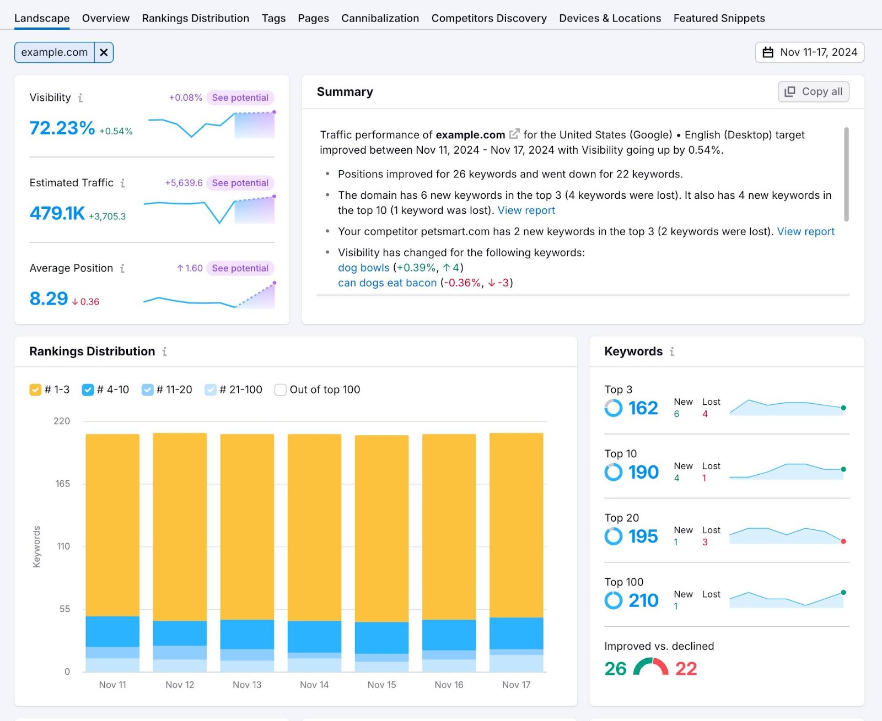Image resolution: width=882 pixels, height=721 pixels.
Task: Click View report for petsmart.com keywords
Action: [x=806, y=231]
